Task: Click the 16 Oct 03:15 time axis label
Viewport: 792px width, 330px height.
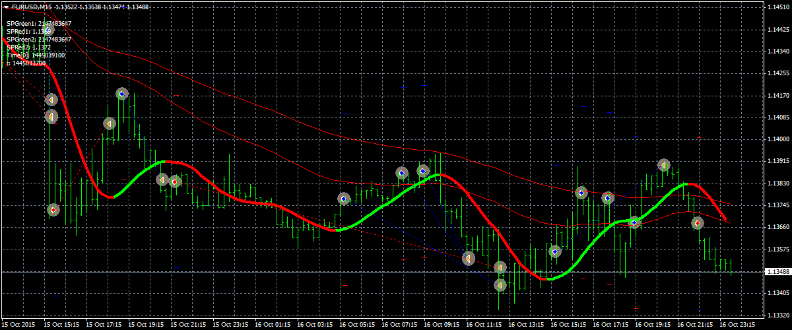Action: (x=315, y=325)
